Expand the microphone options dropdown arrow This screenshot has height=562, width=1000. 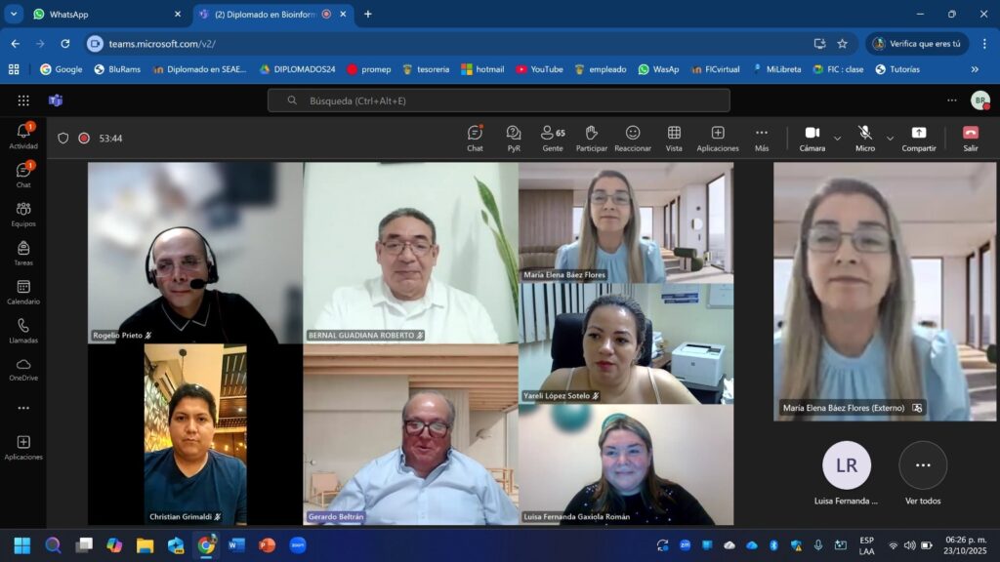point(890,139)
